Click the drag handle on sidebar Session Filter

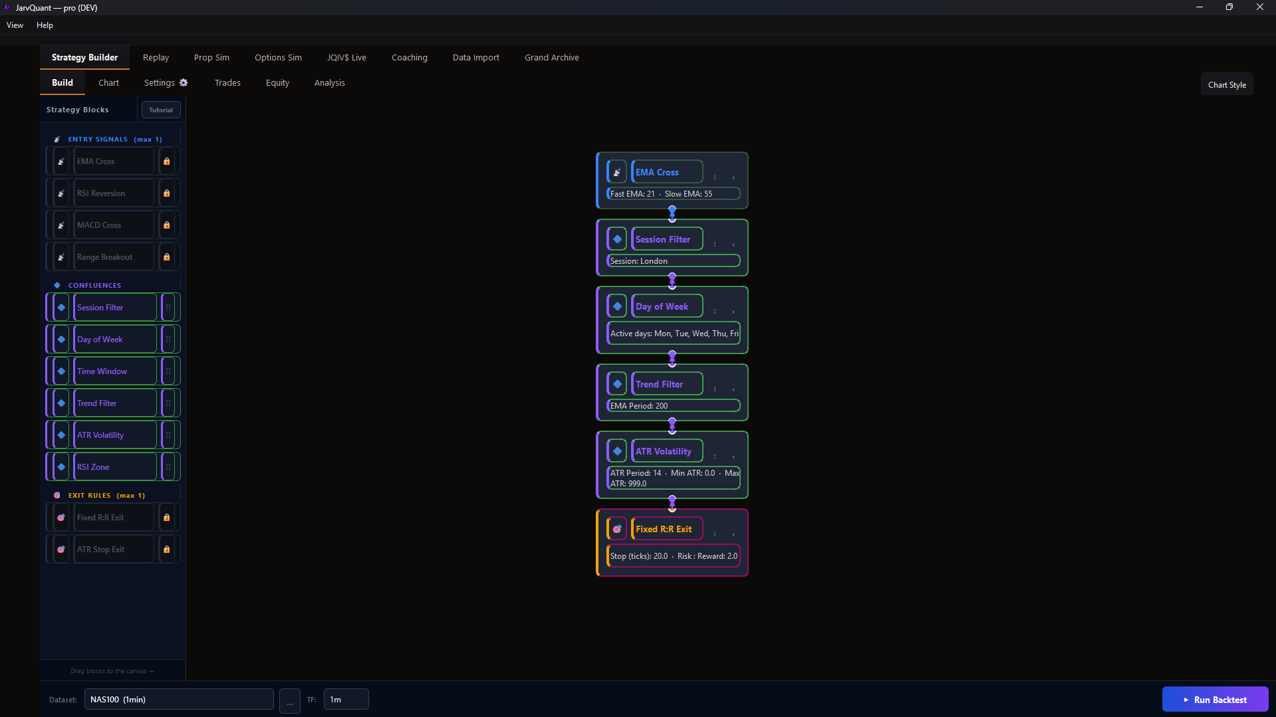[x=168, y=308]
